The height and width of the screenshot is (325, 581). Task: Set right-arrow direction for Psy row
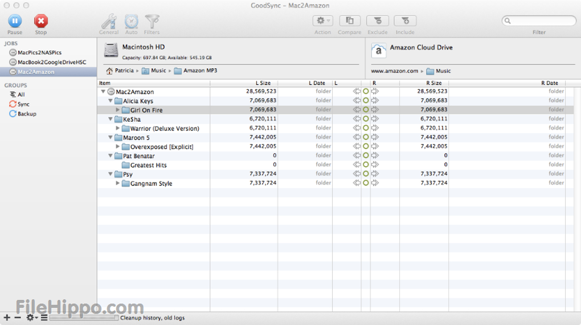pyautogui.click(x=375, y=174)
